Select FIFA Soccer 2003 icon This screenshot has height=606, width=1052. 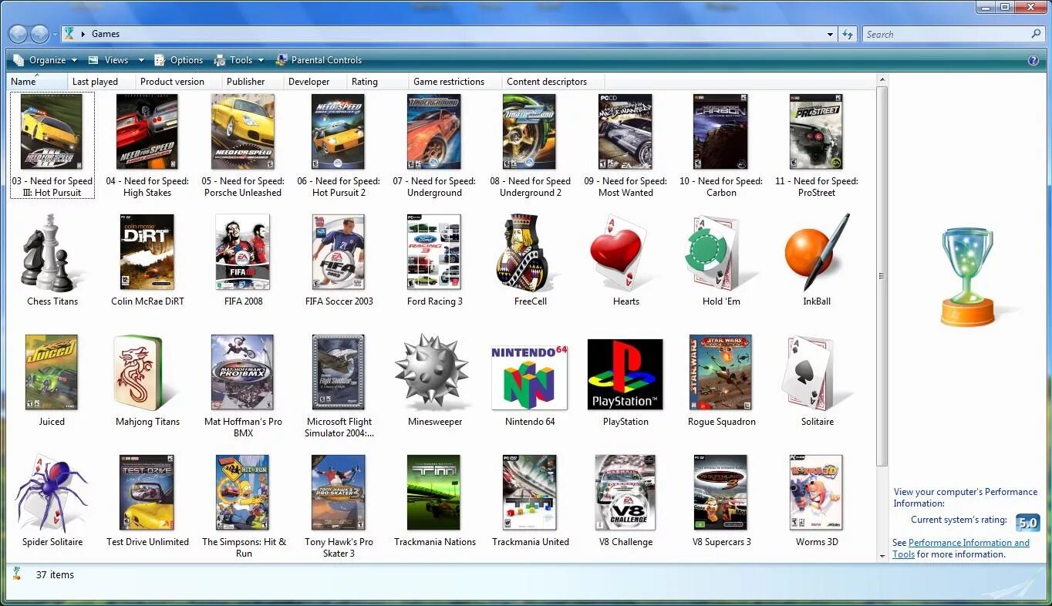pyautogui.click(x=339, y=252)
